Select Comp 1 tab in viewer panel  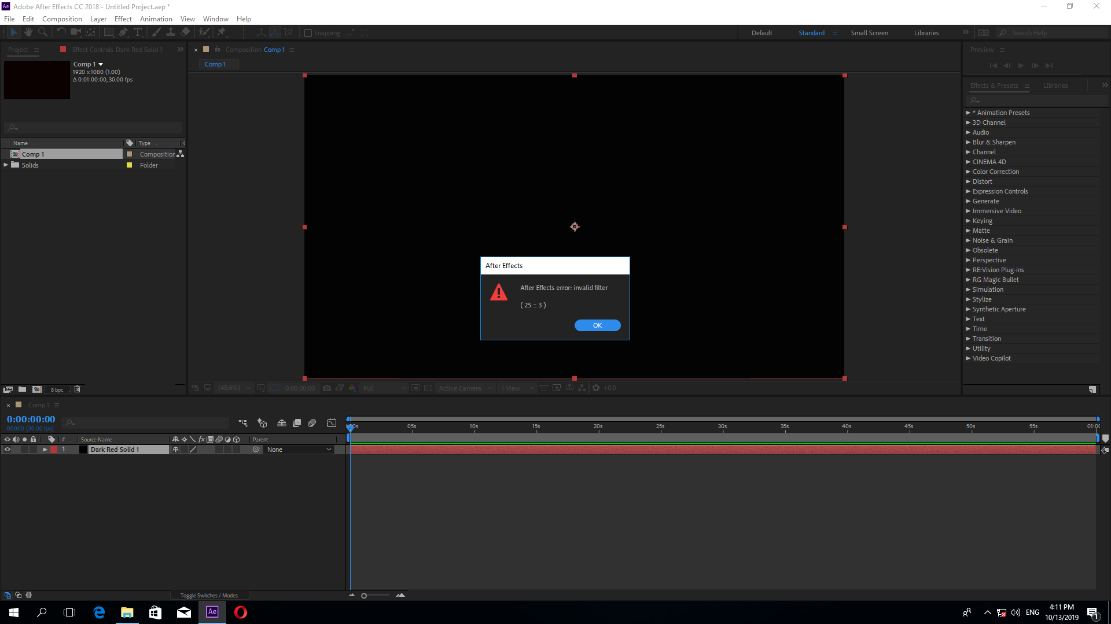[x=215, y=64]
